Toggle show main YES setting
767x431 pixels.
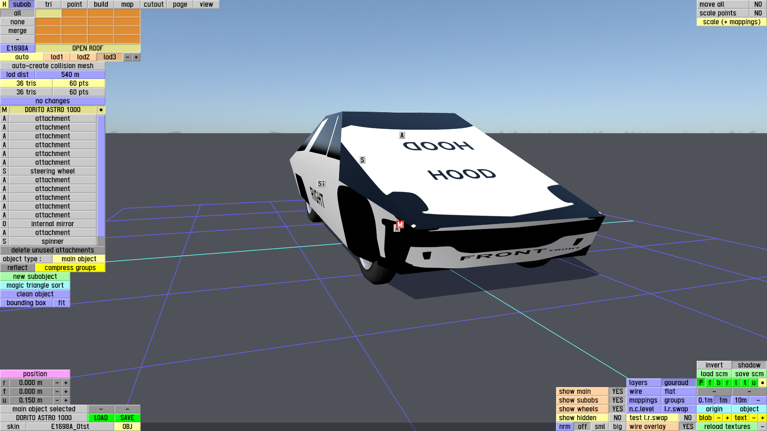pyautogui.click(x=617, y=391)
